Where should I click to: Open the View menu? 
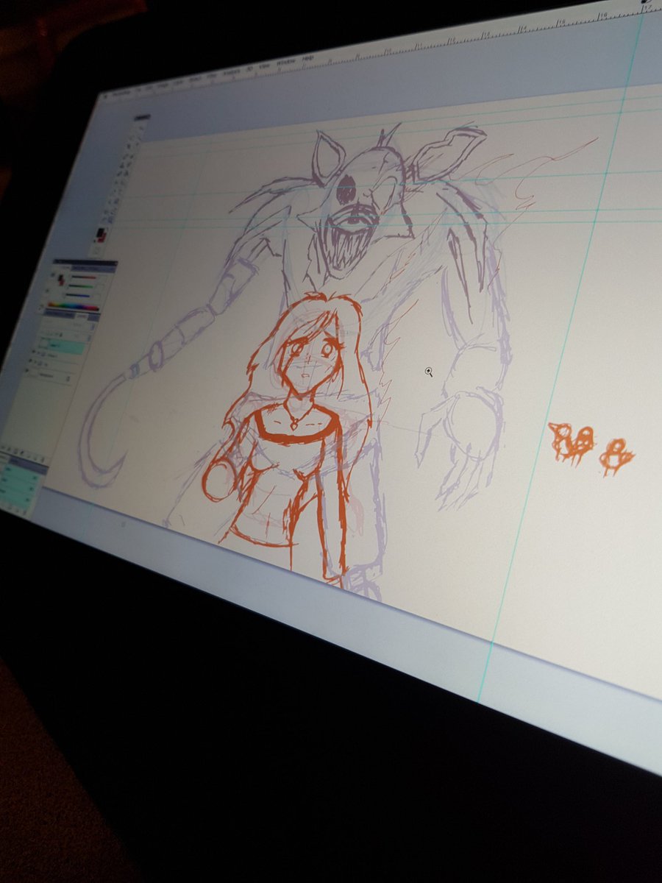(x=265, y=65)
